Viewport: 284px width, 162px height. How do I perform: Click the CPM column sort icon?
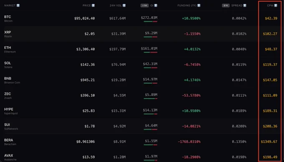coord(276,5)
